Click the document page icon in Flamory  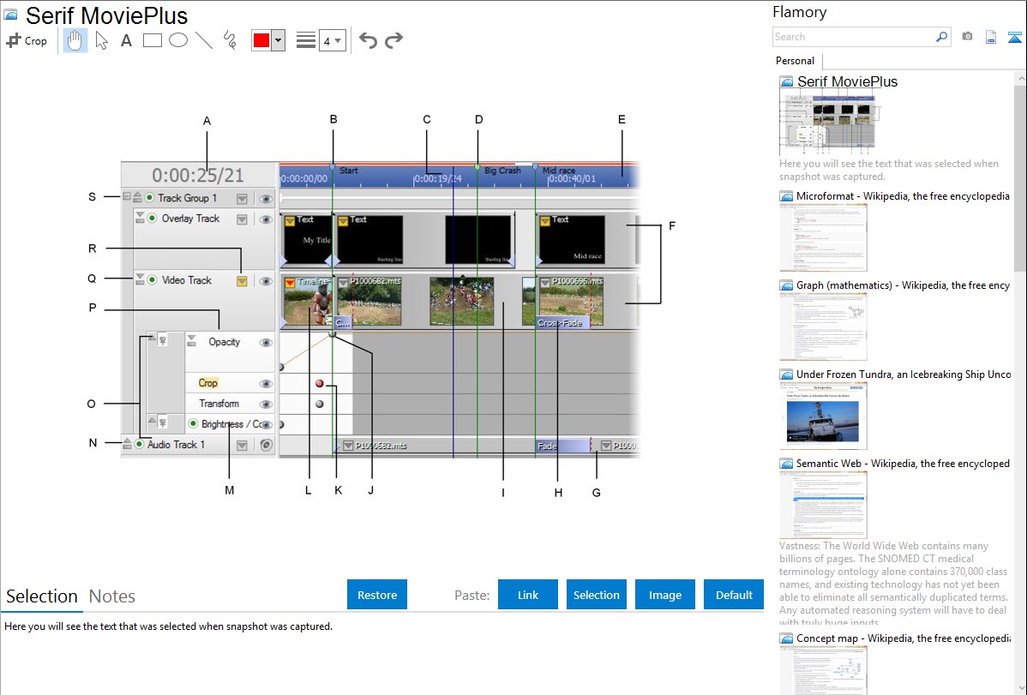[991, 37]
